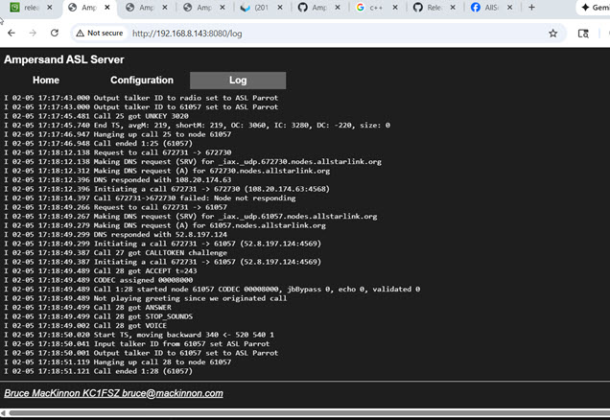Select log line 'Output talker ID to radio set'
This screenshot has height=420, width=610.
click(141, 98)
